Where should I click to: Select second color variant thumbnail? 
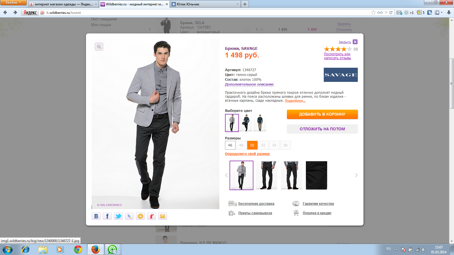point(246,123)
